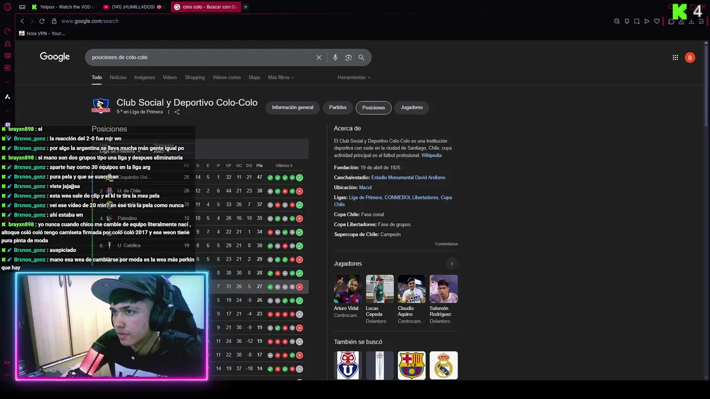Viewport: 710px width, 399px height.
Task: Click the pinboard pin toolbar icon
Action: [x=627, y=21]
